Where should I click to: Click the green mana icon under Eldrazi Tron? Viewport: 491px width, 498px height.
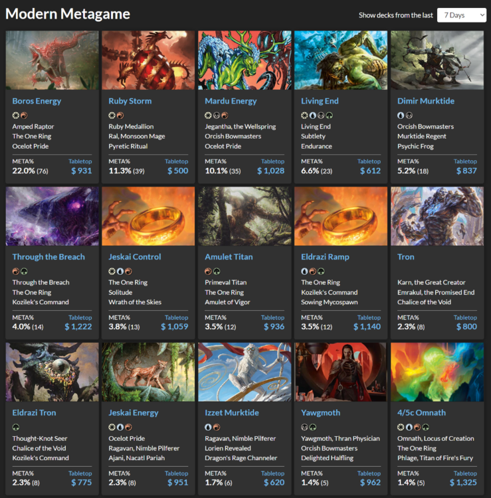click(x=15, y=427)
